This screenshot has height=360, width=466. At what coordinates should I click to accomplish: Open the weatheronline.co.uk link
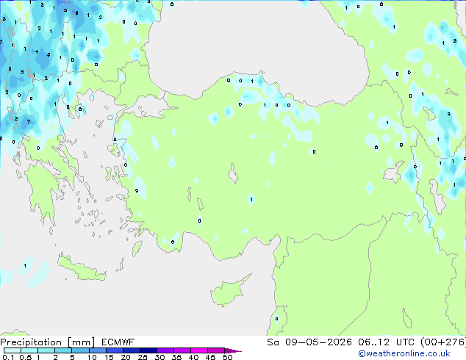point(404,353)
